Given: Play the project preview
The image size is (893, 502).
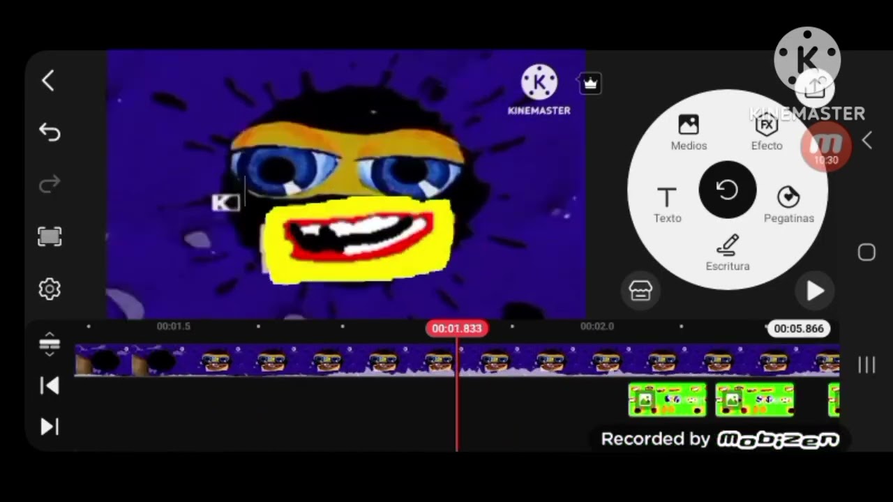Looking at the screenshot, I should (x=815, y=291).
